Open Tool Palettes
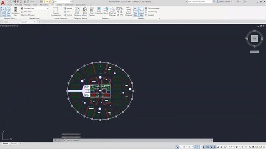 pyautogui.click(x=91, y=12)
